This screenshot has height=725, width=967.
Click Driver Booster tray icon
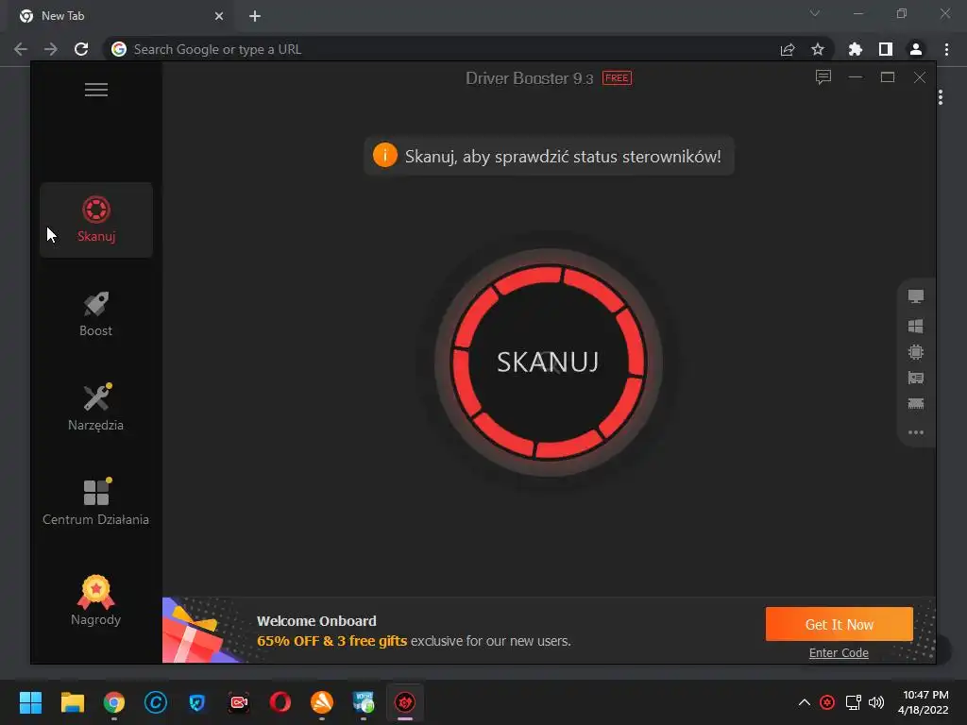827,702
